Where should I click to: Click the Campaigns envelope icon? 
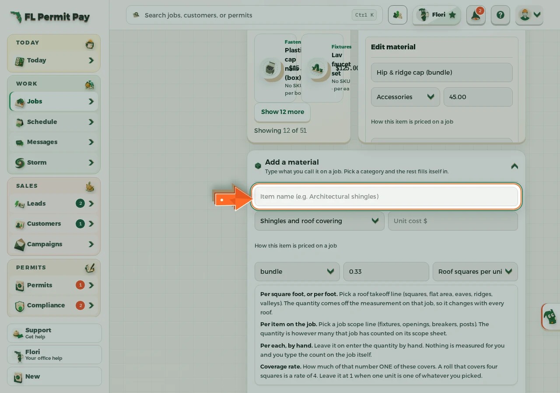pos(20,245)
